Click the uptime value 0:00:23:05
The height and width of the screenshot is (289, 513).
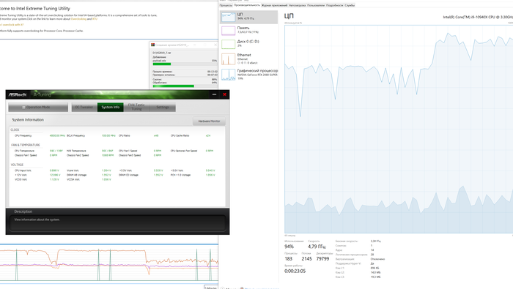point(295,271)
